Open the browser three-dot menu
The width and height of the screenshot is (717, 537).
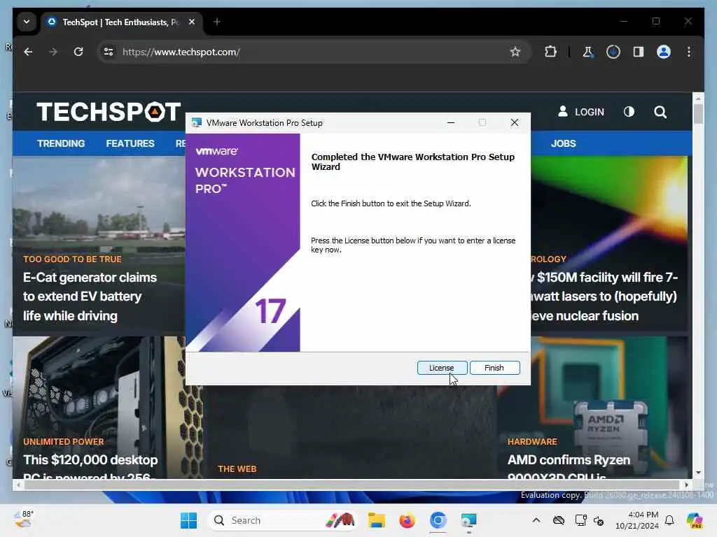[689, 52]
